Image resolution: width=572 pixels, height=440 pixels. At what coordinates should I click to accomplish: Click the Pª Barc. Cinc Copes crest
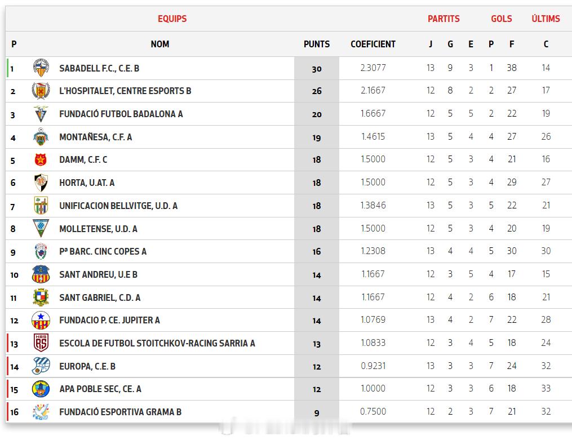point(41,251)
